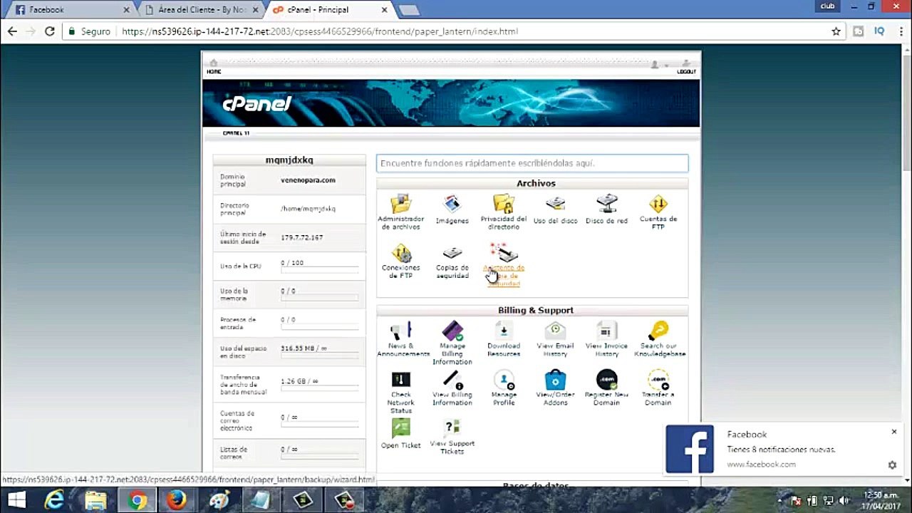Open View/Order Addons
The image size is (912, 513).
point(555,379)
